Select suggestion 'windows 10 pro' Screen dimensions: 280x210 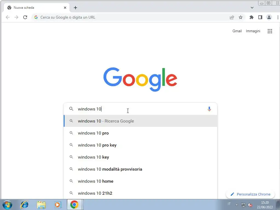click(141, 133)
